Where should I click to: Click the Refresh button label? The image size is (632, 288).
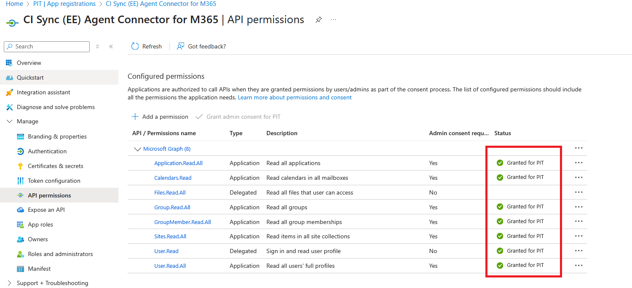(152, 46)
